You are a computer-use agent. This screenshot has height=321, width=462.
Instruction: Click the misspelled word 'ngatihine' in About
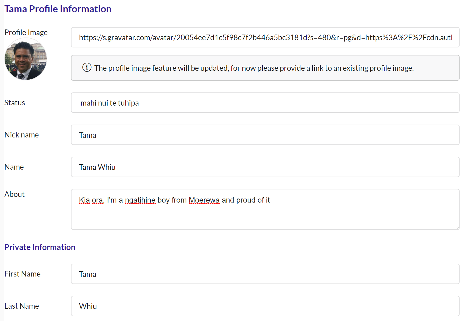pyautogui.click(x=140, y=200)
